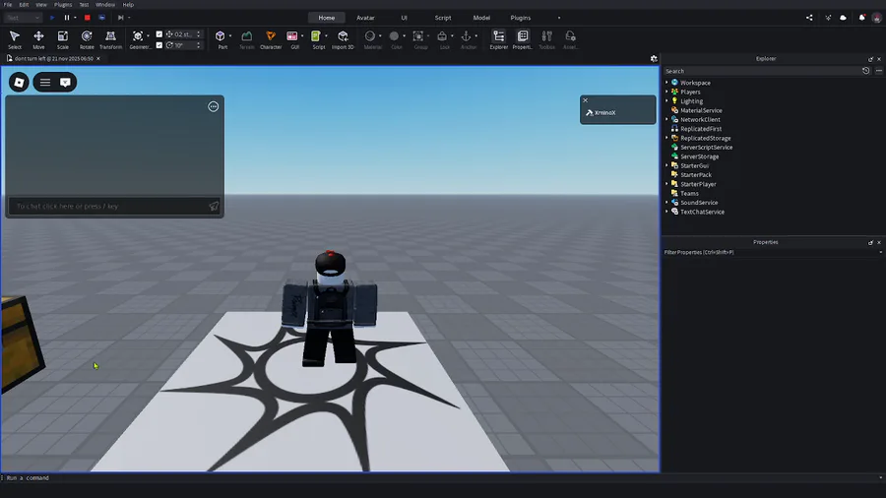Expand the StarterPlayer node

666,184
